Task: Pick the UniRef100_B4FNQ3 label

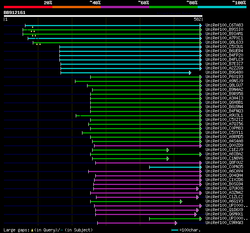Action: point(224,111)
